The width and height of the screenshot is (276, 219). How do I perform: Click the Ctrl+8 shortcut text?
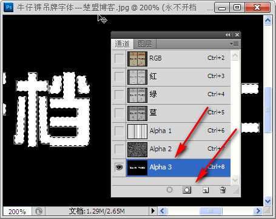216,167
